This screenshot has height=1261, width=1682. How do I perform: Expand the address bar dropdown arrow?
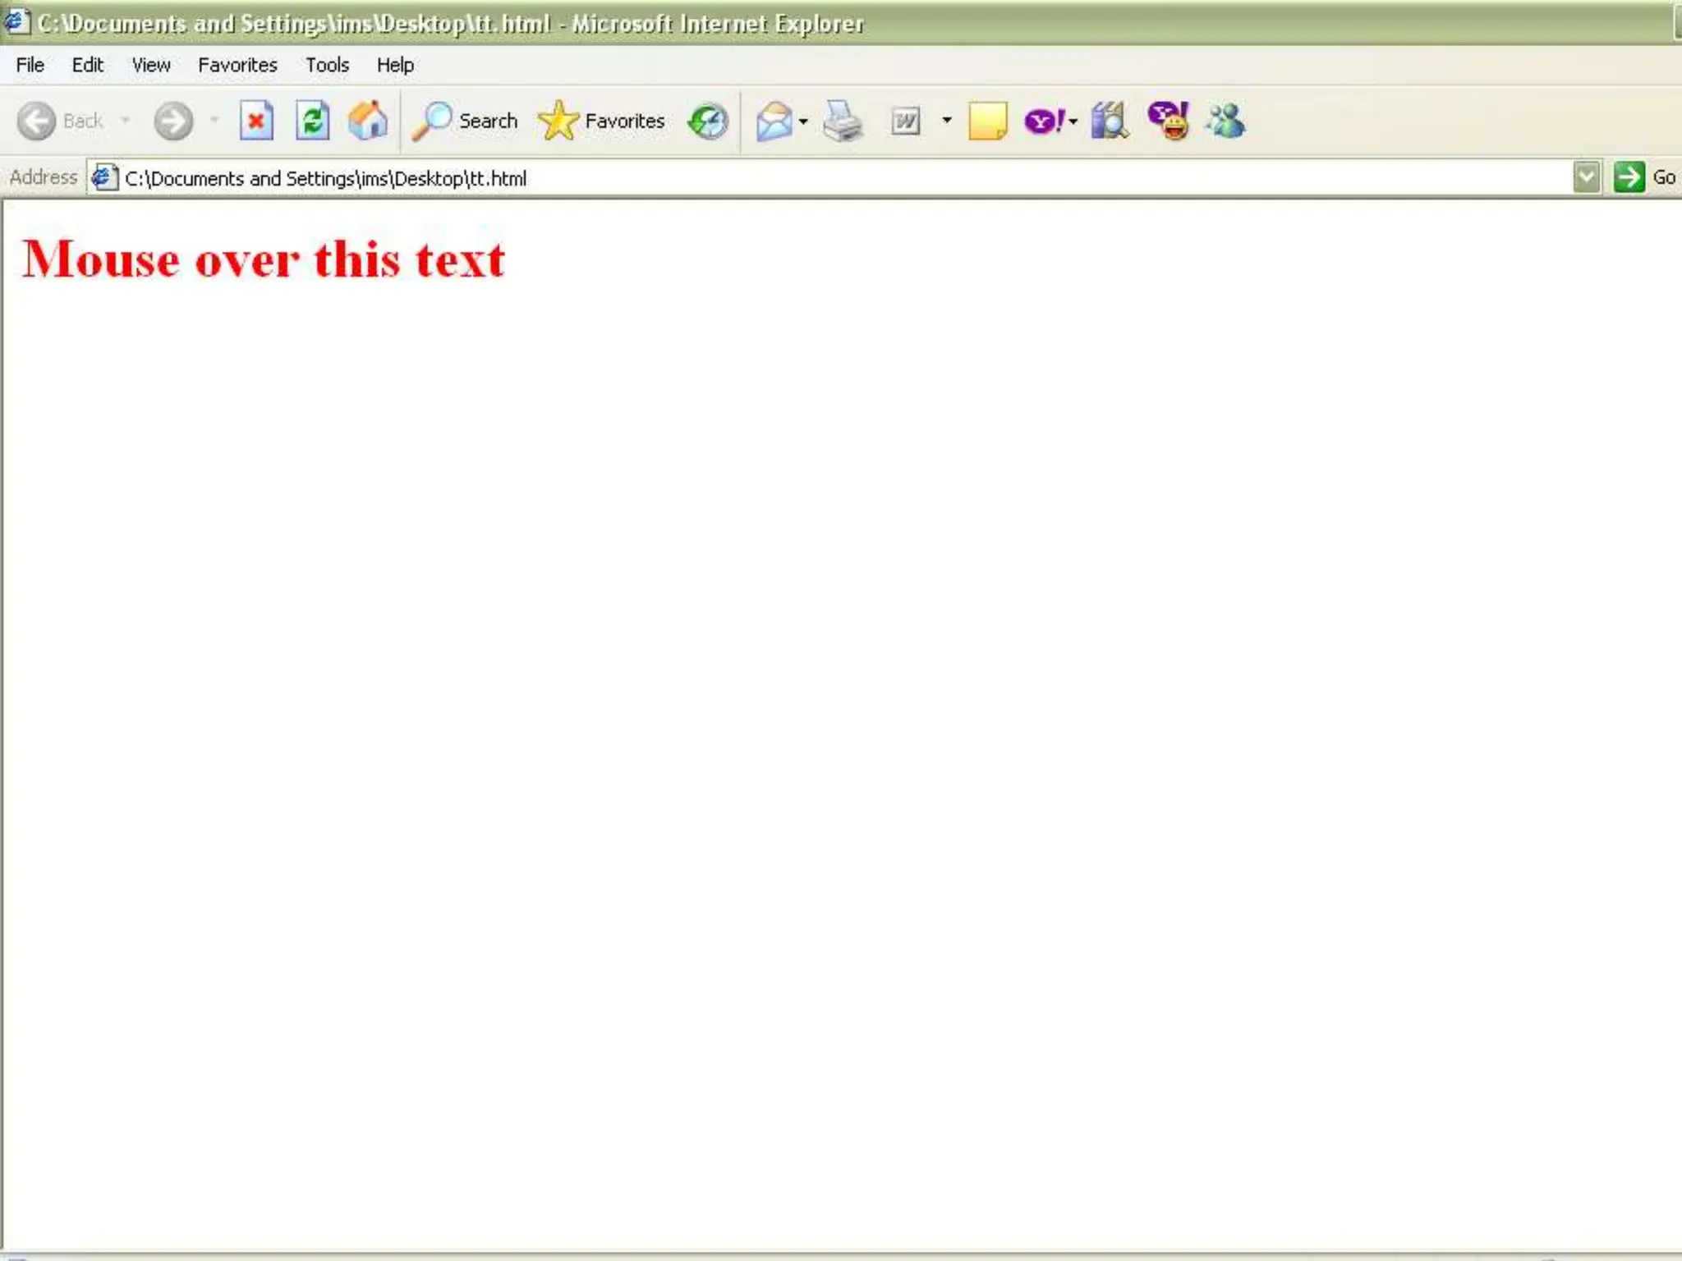[x=1587, y=177]
